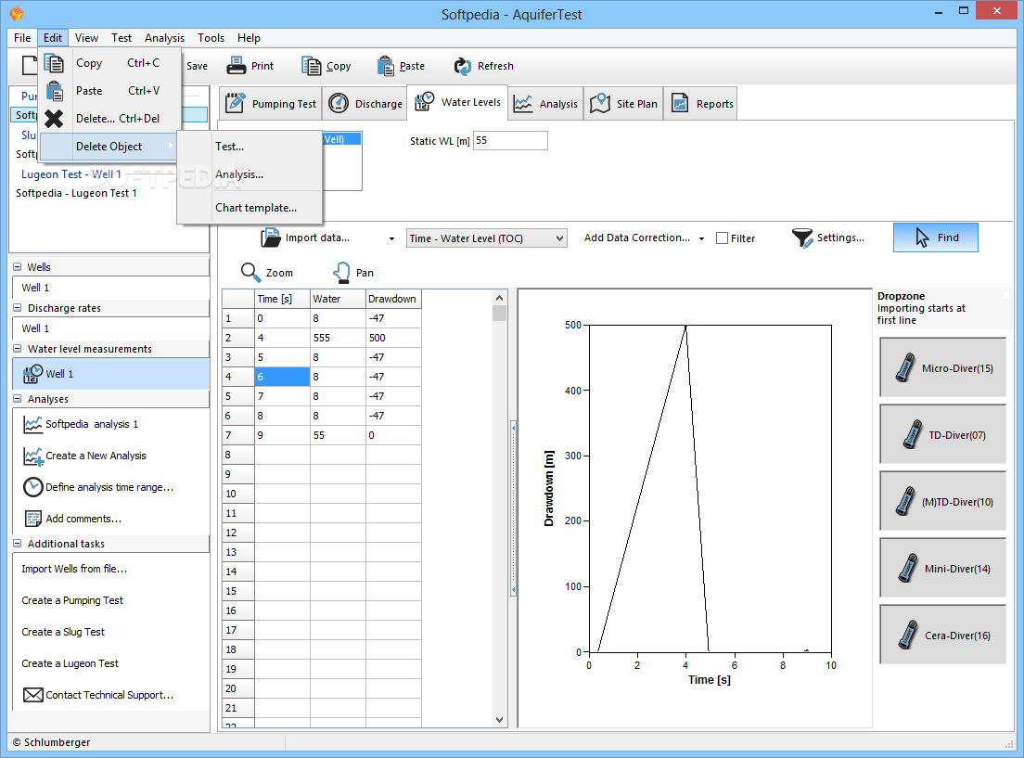Click the Define analysis time range link

click(109, 487)
